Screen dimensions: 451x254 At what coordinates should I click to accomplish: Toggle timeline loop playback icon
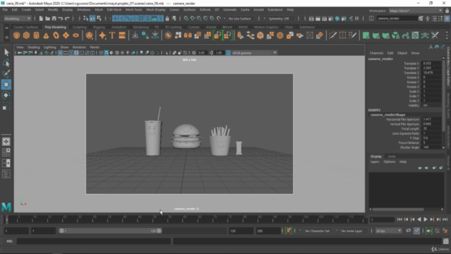click(408, 231)
